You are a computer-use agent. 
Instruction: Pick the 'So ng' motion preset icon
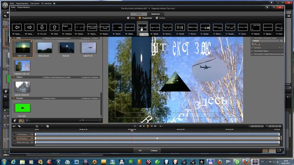coord(180,27)
